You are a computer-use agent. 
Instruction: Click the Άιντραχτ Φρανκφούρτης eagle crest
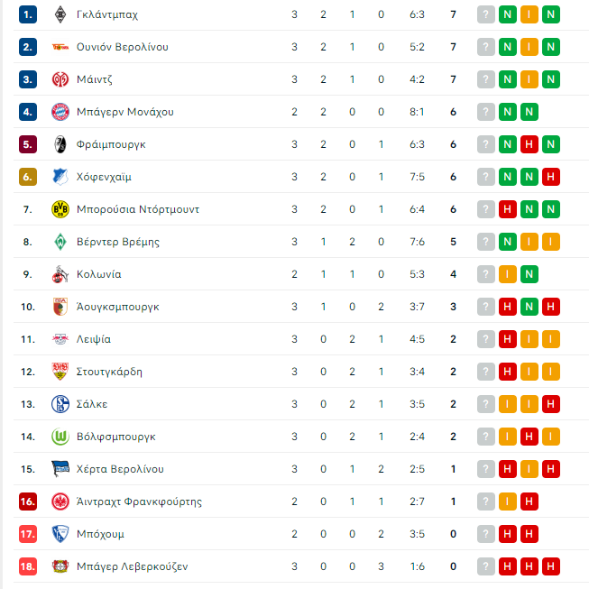point(60,502)
